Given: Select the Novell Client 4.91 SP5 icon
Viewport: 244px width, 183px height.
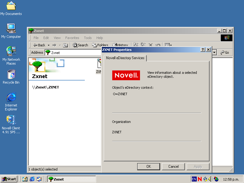Looking at the screenshot, I should pos(11,124).
